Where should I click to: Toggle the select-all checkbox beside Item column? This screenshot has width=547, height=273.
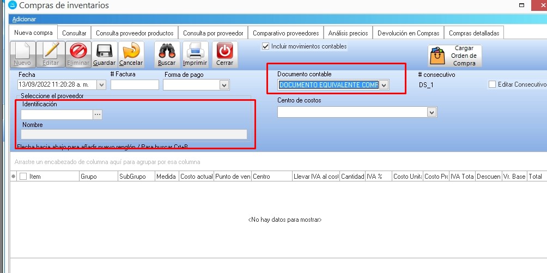tap(23, 177)
